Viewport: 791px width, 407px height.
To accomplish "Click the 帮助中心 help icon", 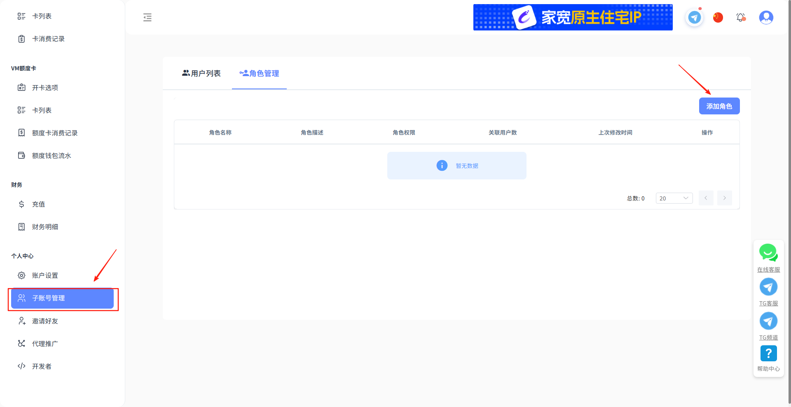I will (x=768, y=354).
